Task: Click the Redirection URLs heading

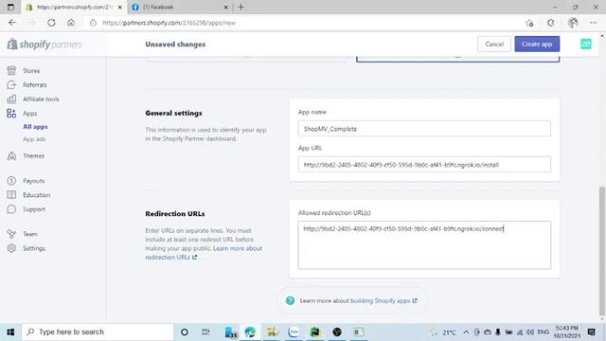Action: pyautogui.click(x=175, y=213)
